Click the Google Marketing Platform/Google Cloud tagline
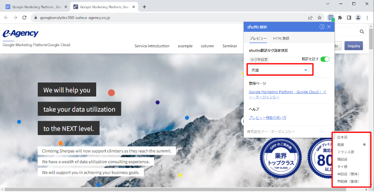This screenshot has height=192, width=374. [36, 45]
